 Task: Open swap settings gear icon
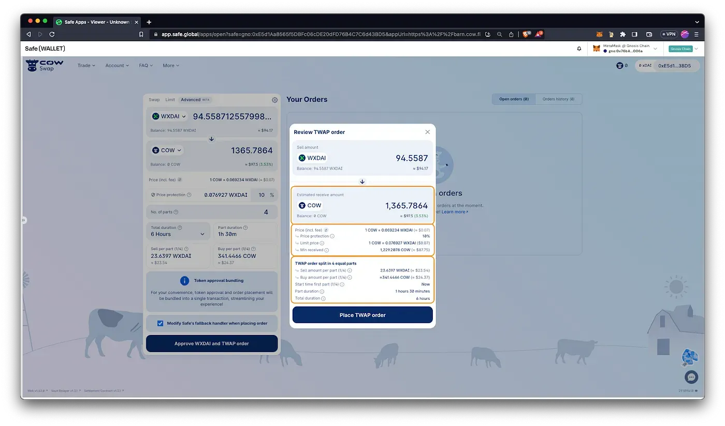[275, 100]
